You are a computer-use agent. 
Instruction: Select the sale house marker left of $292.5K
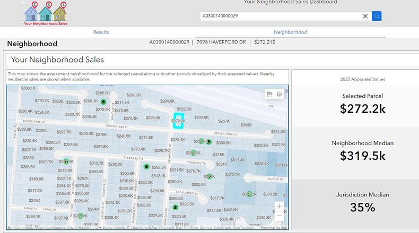click(x=146, y=167)
